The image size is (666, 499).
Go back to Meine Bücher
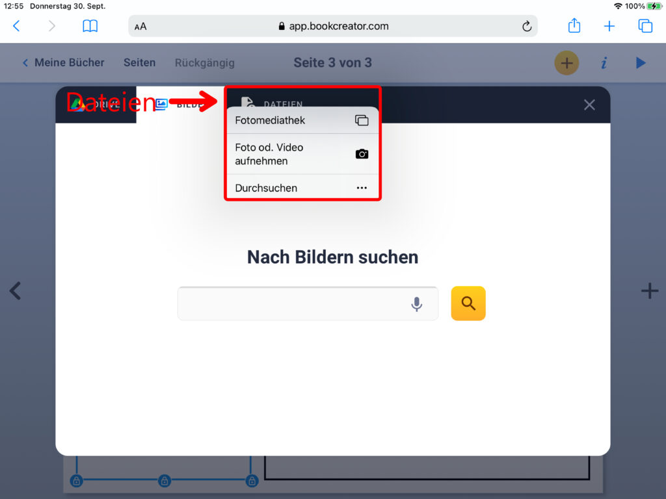63,63
